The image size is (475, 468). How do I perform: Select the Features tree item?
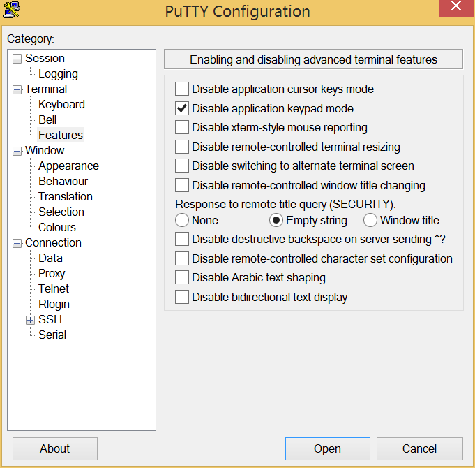coord(61,135)
